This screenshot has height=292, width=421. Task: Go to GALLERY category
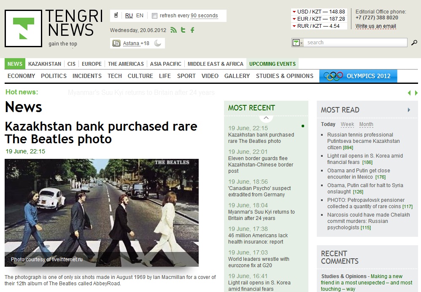(237, 76)
